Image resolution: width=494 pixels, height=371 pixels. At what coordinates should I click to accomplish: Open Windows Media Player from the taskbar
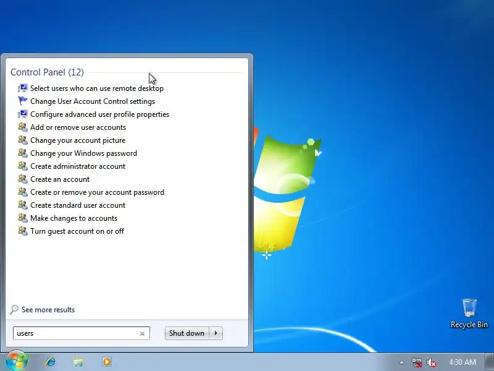pos(107,362)
